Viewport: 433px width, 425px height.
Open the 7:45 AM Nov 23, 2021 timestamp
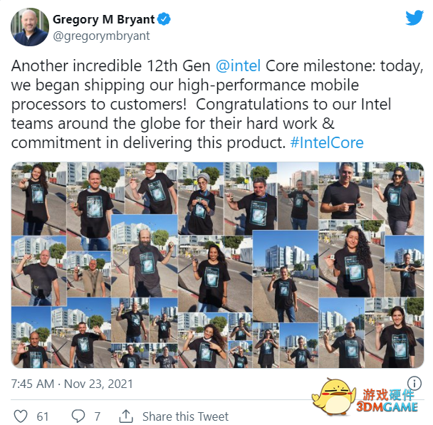point(72,384)
